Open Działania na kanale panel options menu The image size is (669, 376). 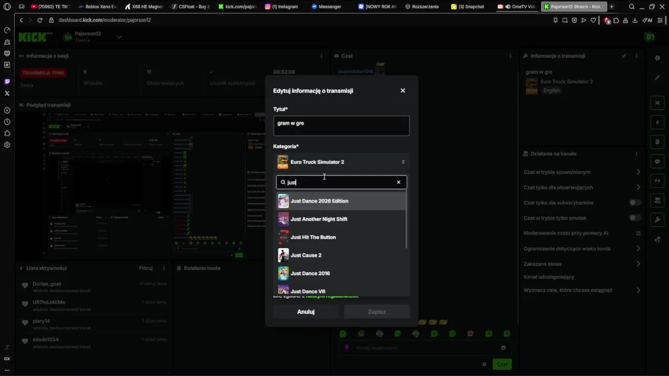[x=636, y=154]
